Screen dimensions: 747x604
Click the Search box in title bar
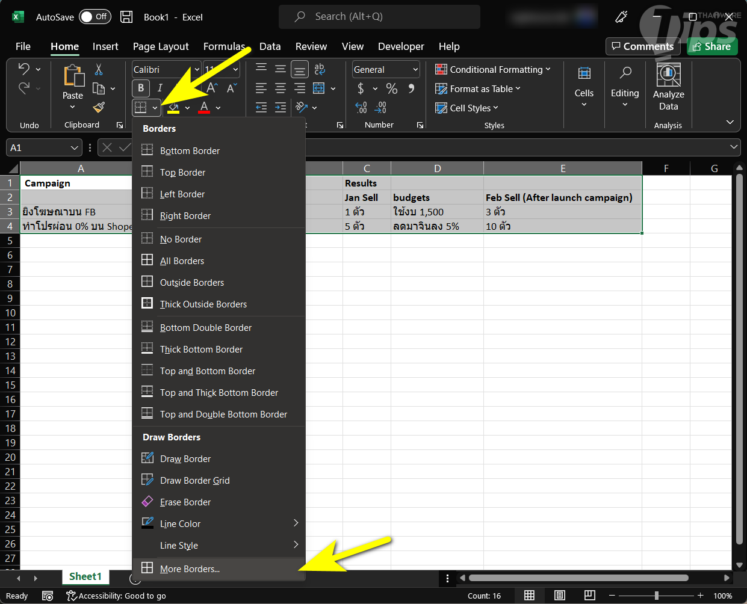tap(379, 17)
